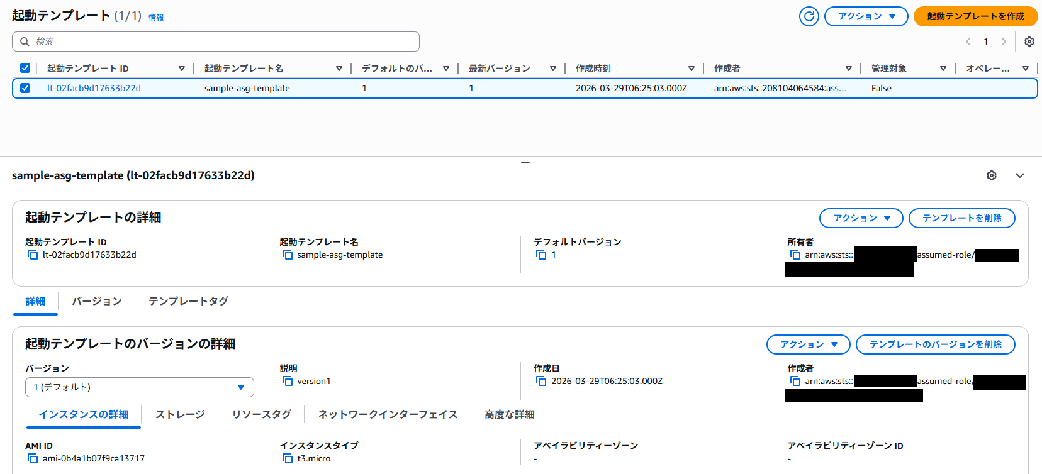1042x474 pixels.
Task: Copy the version creation date value
Action: tap(541, 382)
